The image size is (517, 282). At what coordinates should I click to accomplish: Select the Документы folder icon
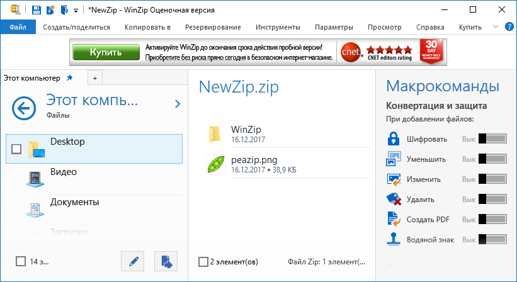coord(35,210)
